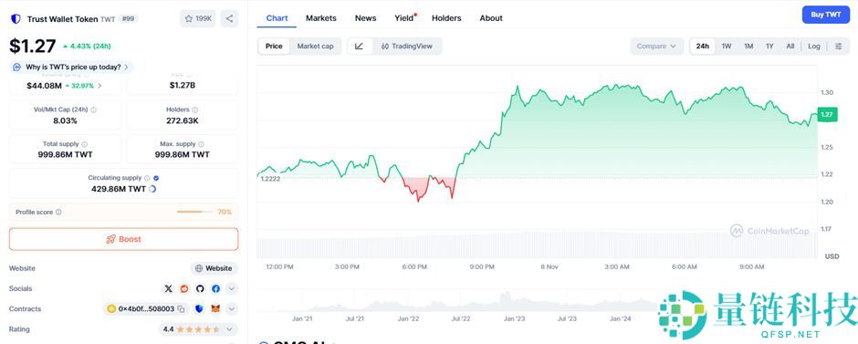
Task: Click the Boost button
Action: point(123,240)
